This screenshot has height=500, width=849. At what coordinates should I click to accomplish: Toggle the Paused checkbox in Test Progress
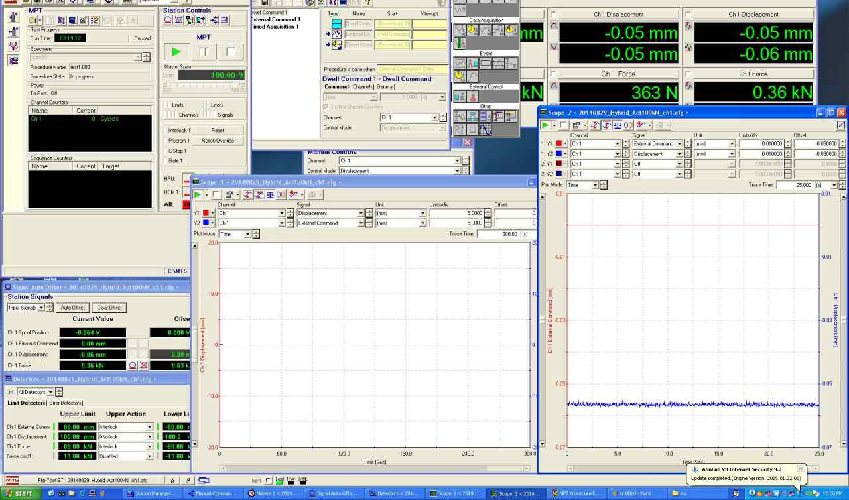pyautogui.click(x=129, y=38)
